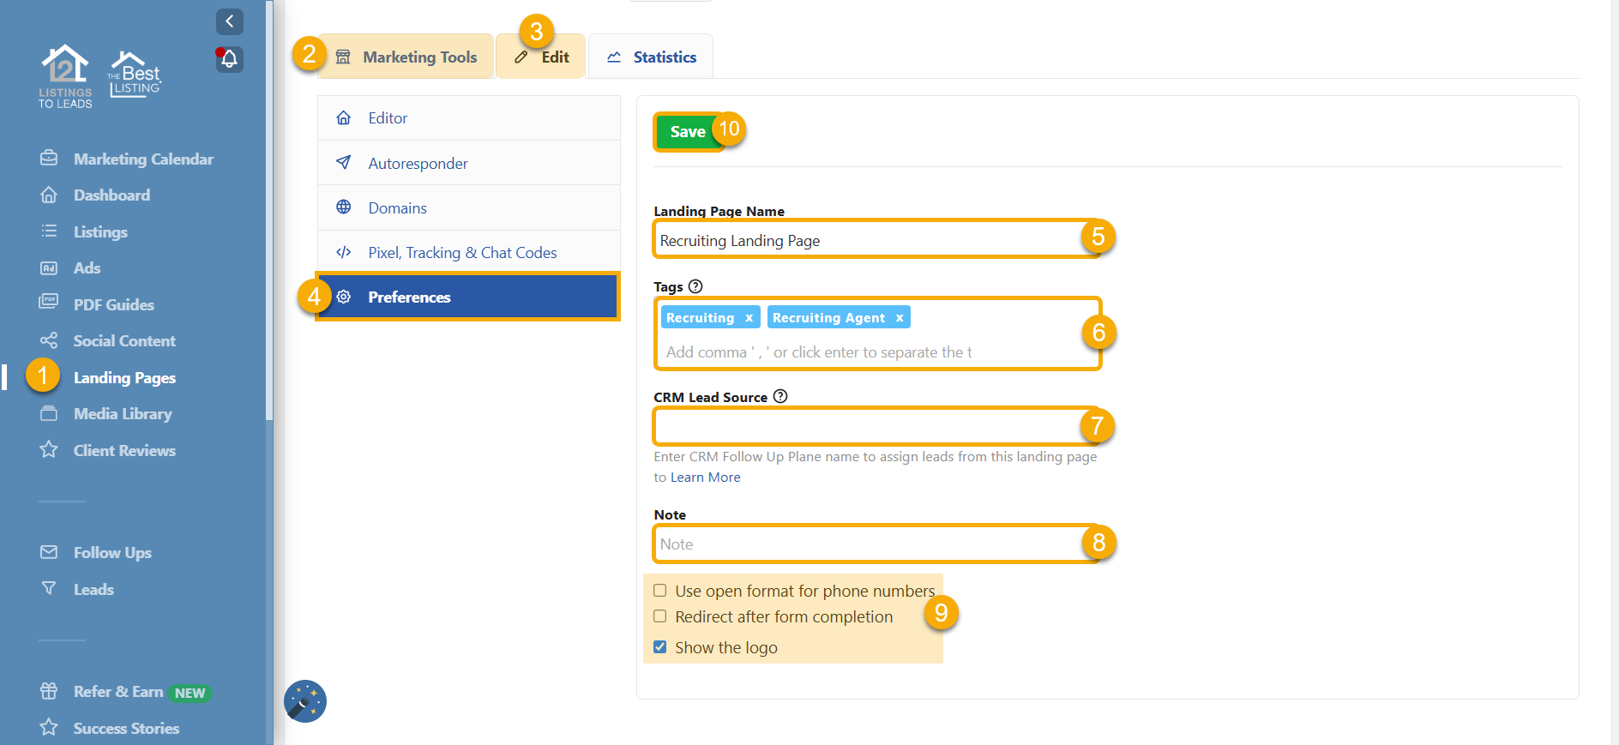Open the Marketing Tools tab

point(406,57)
